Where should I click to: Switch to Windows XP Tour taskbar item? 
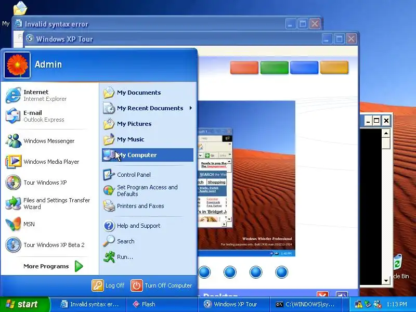[x=233, y=304]
